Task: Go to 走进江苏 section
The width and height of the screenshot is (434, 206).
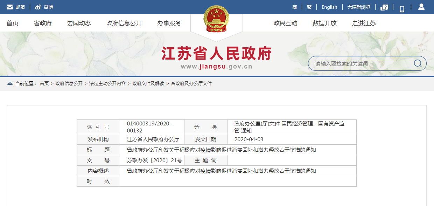Action: click(x=364, y=23)
